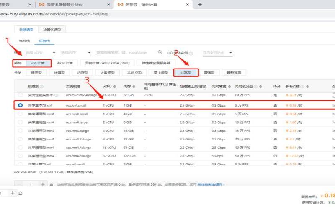This screenshot has height=209, width=335.
Task: Click the 处理器主频/睿频 column header
Action: pyautogui.click(x=193, y=87)
